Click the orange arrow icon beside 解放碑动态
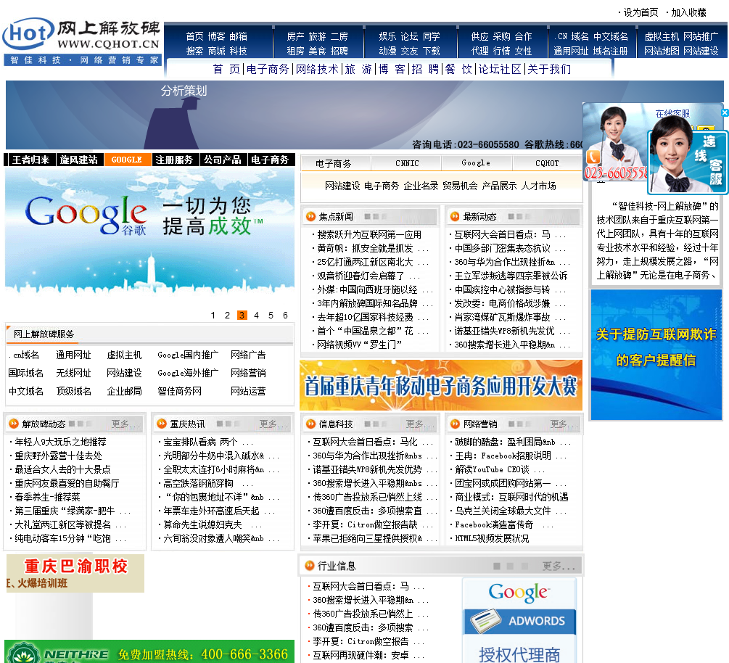Viewport: 729px width, 663px height. pos(14,424)
